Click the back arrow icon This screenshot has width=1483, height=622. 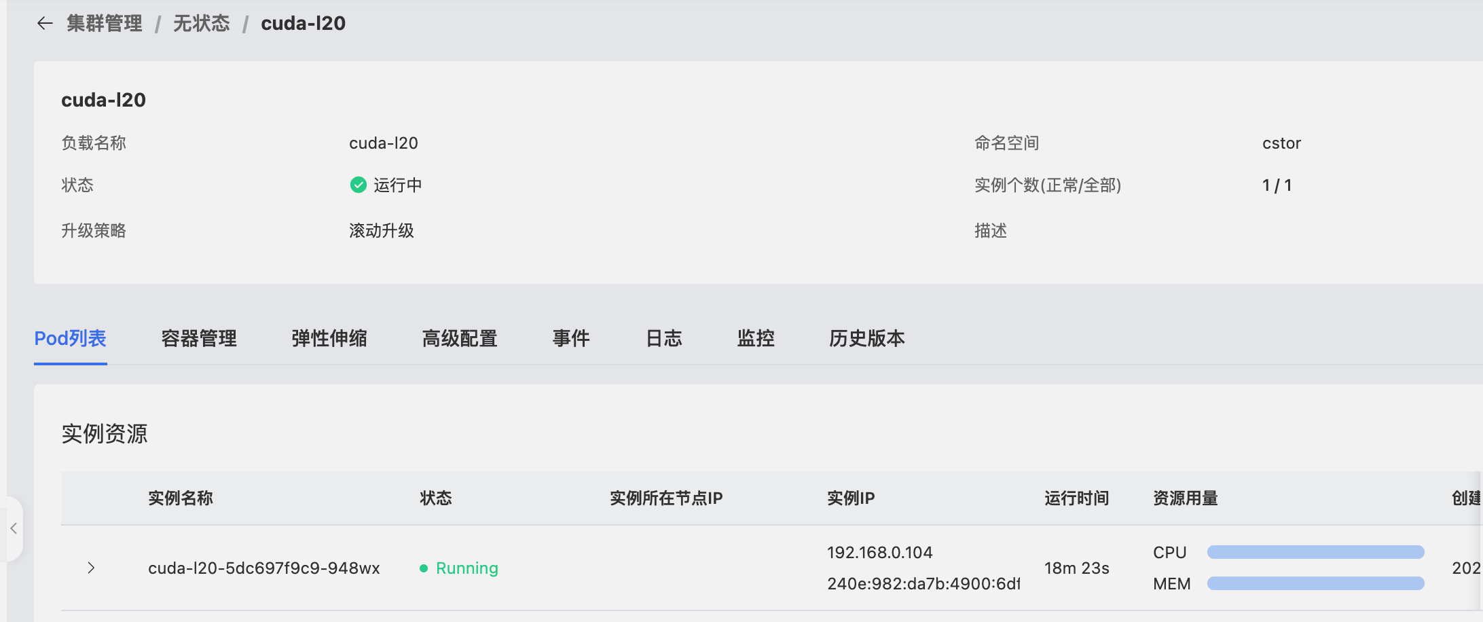coord(45,24)
